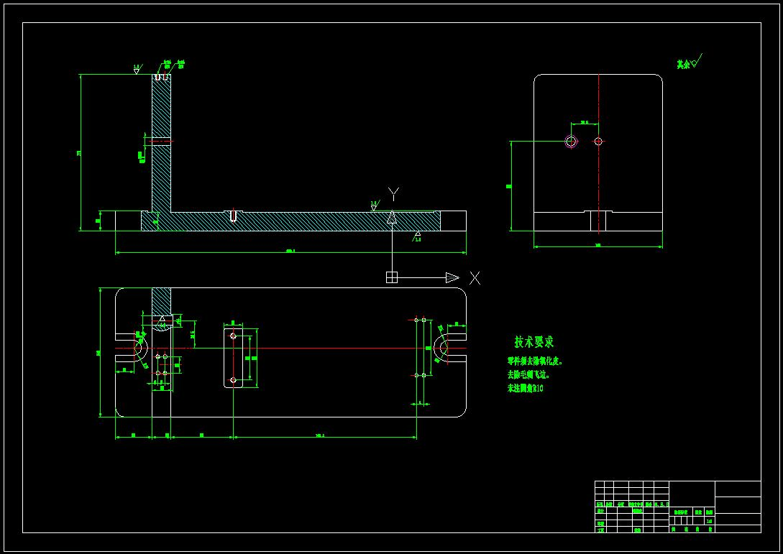The width and height of the screenshot is (783, 554).
Task: Select the U-shaped slot at left end of plate
Action: click(132, 348)
